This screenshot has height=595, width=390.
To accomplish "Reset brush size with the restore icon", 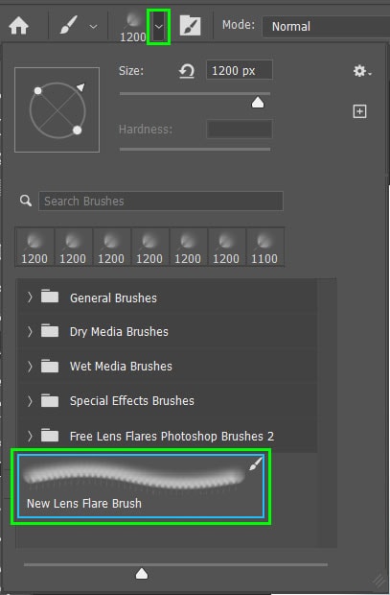I will point(187,71).
